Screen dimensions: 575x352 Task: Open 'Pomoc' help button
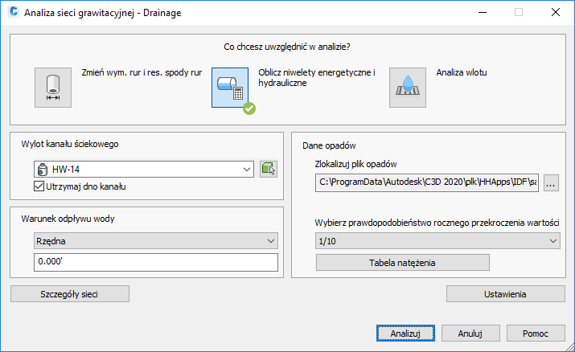click(x=536, y=333)
